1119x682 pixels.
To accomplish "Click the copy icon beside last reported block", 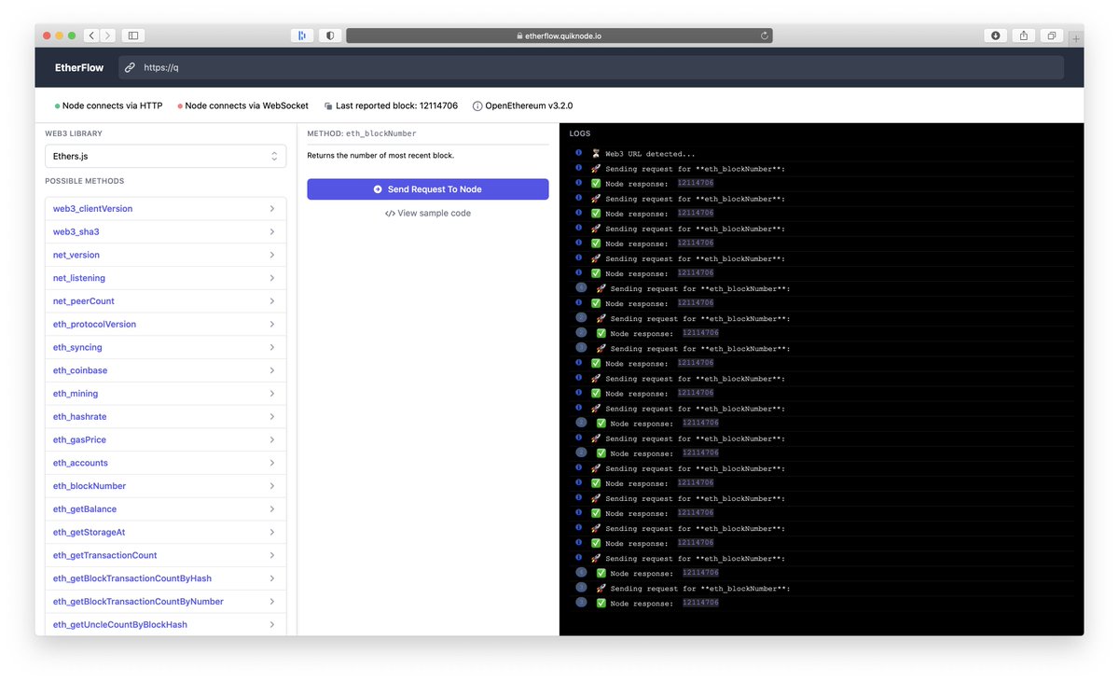I will pyautogui.click(x=327, y=105).
